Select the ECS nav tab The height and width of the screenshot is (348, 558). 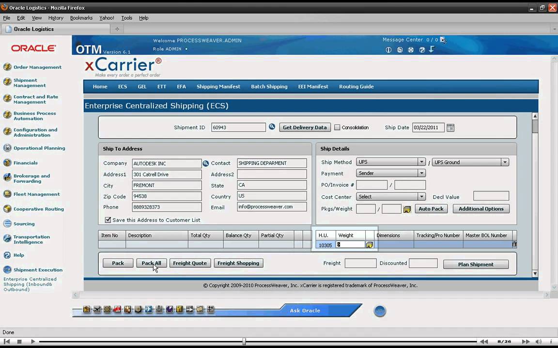[123, 87]
